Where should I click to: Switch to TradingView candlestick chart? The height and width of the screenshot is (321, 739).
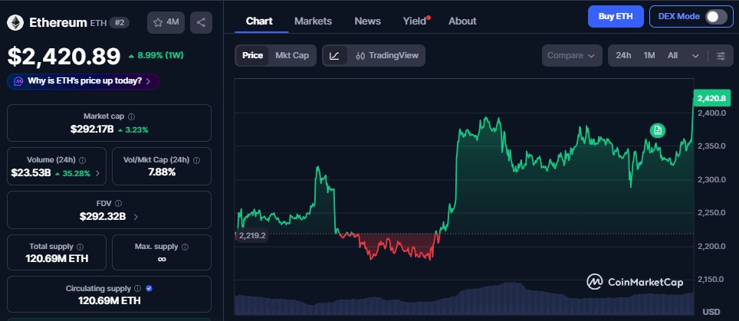387,55
